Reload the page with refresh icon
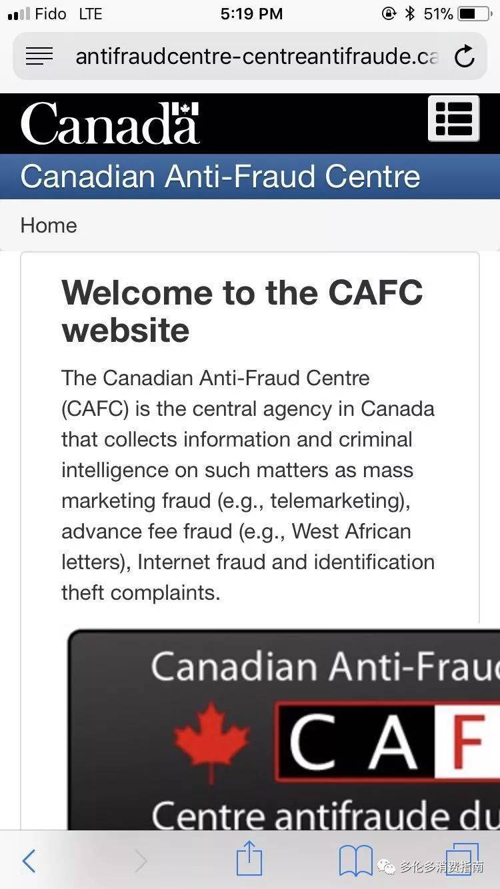The width and height of the screenshot is (500, 889). click(x=464, y=57)
